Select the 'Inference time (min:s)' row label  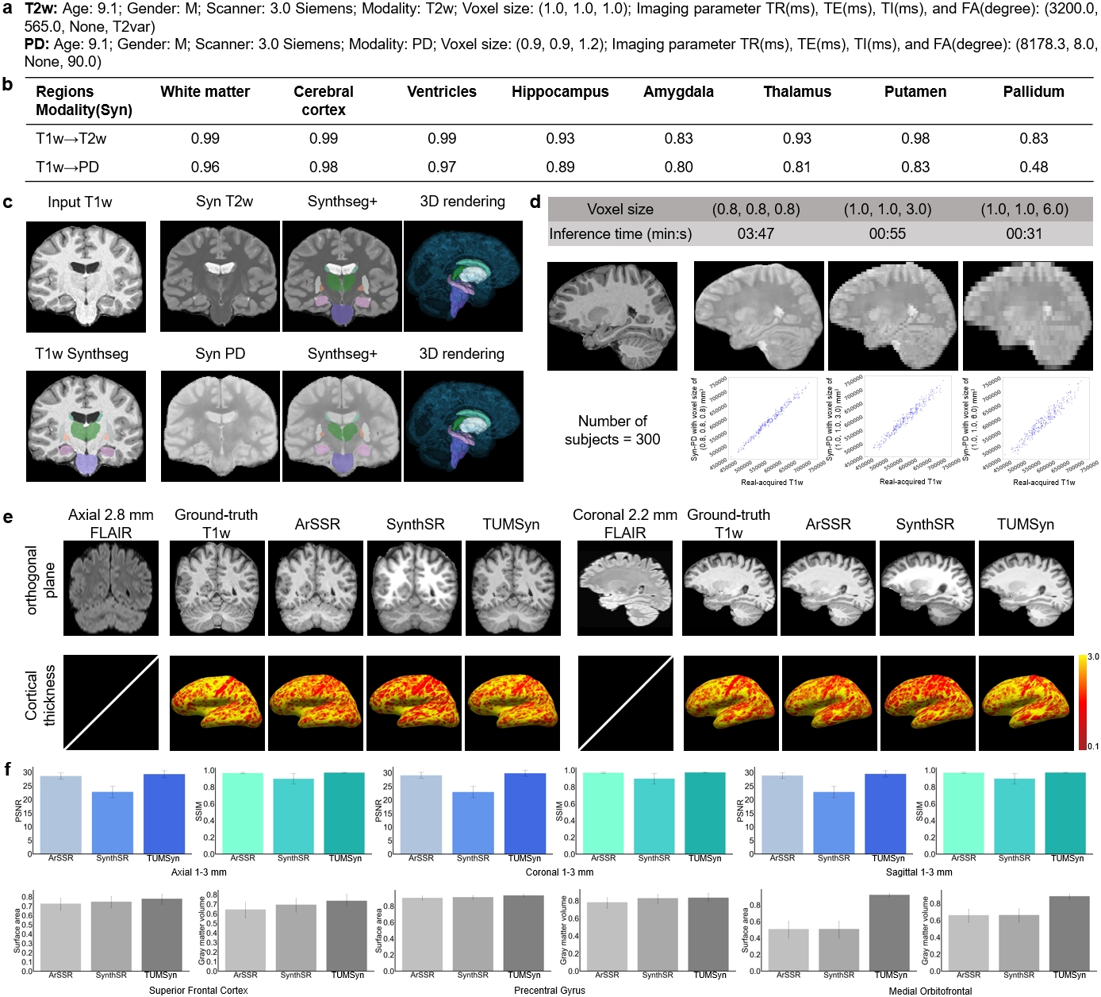[x=620, y=234]
